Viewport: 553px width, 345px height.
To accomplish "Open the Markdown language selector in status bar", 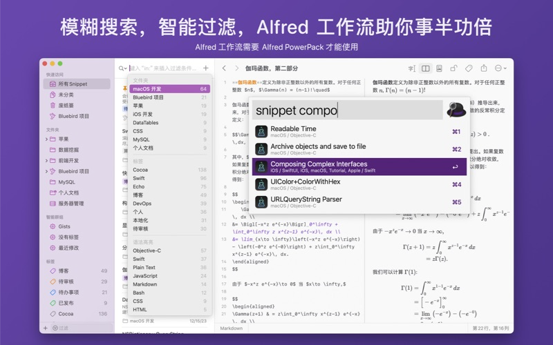I will pyautogui.click(x=232, y=328).
